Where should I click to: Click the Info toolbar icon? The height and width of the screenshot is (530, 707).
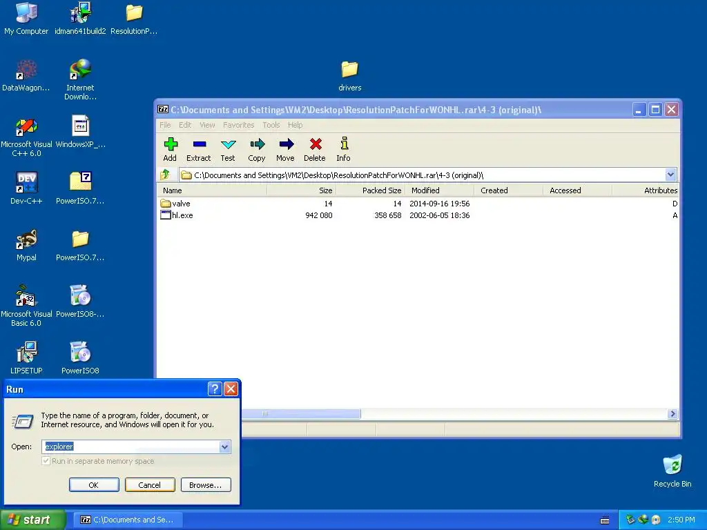point(344,149)
